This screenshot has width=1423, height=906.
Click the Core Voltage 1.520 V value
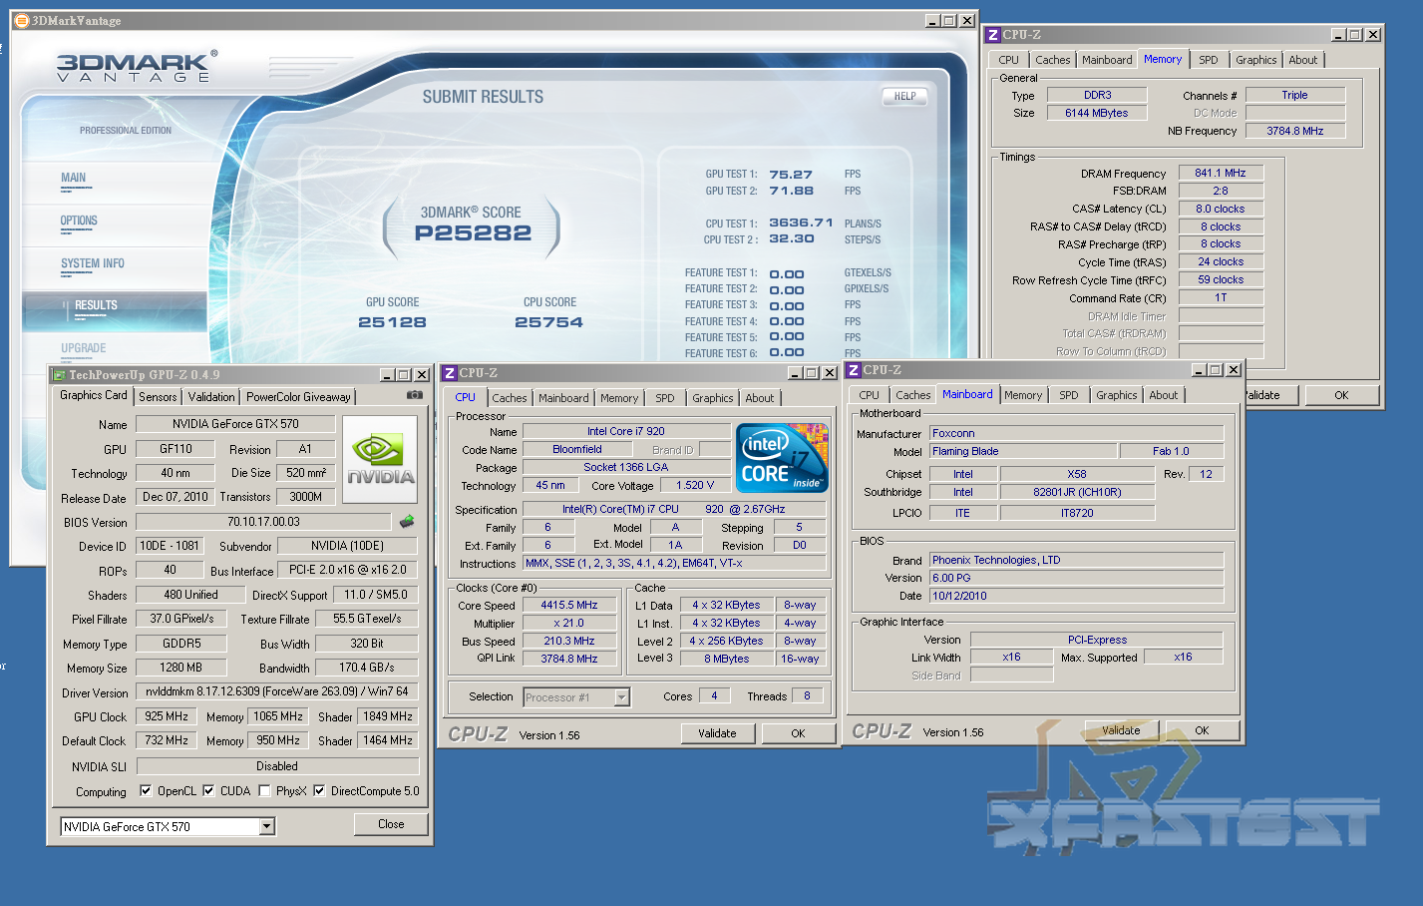pos(695,485)
